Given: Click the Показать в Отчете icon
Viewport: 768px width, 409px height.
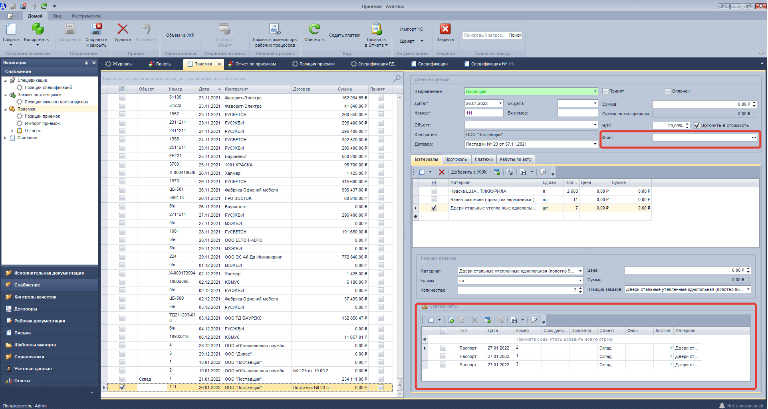Looking at the screenshot, I should 376,30.
